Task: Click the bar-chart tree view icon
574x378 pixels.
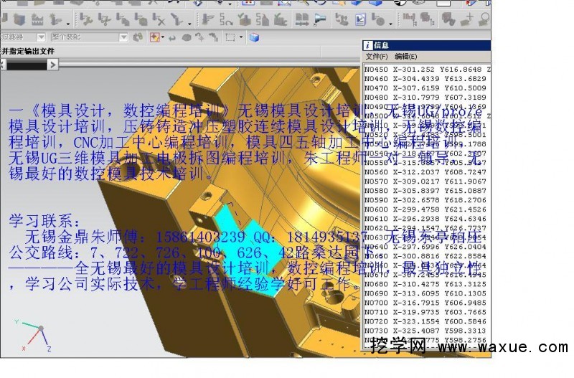Action: (409, 19)
